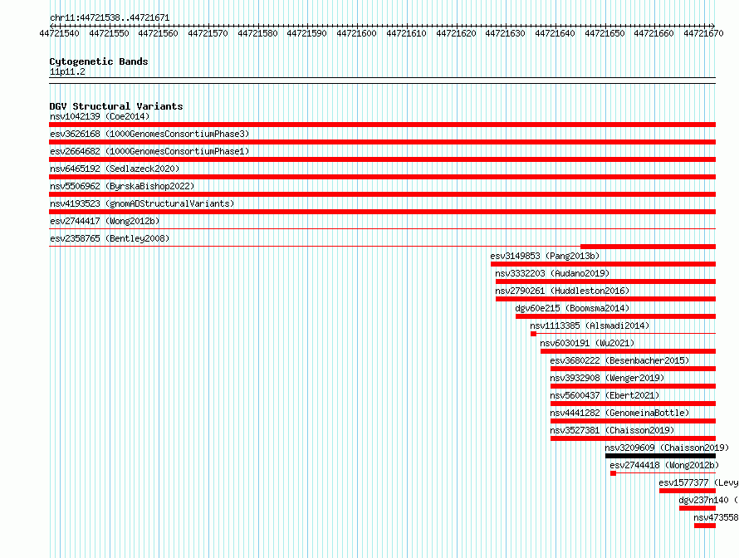Click red bar under esv1577377
This screenshot has height=558, width=739.
(x=688, y=491)
